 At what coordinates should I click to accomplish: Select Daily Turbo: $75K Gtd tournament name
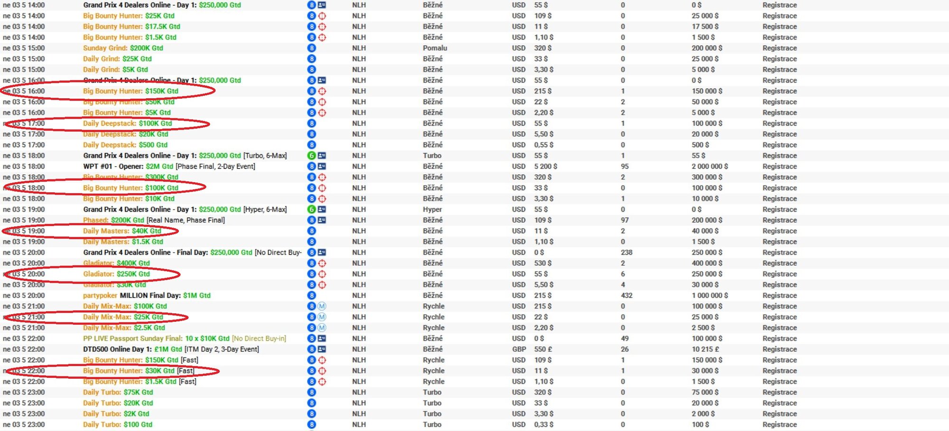coord(118,392)
